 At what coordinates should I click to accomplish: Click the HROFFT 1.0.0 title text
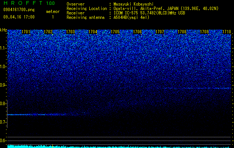(x=29, y=3)
